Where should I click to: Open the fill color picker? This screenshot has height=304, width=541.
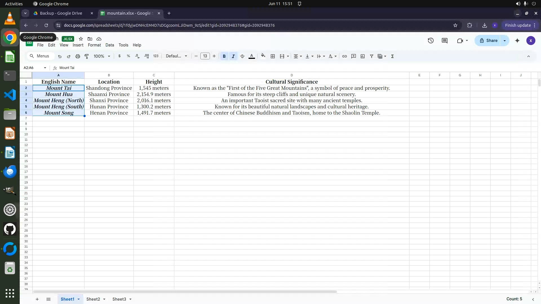(263, 56)
